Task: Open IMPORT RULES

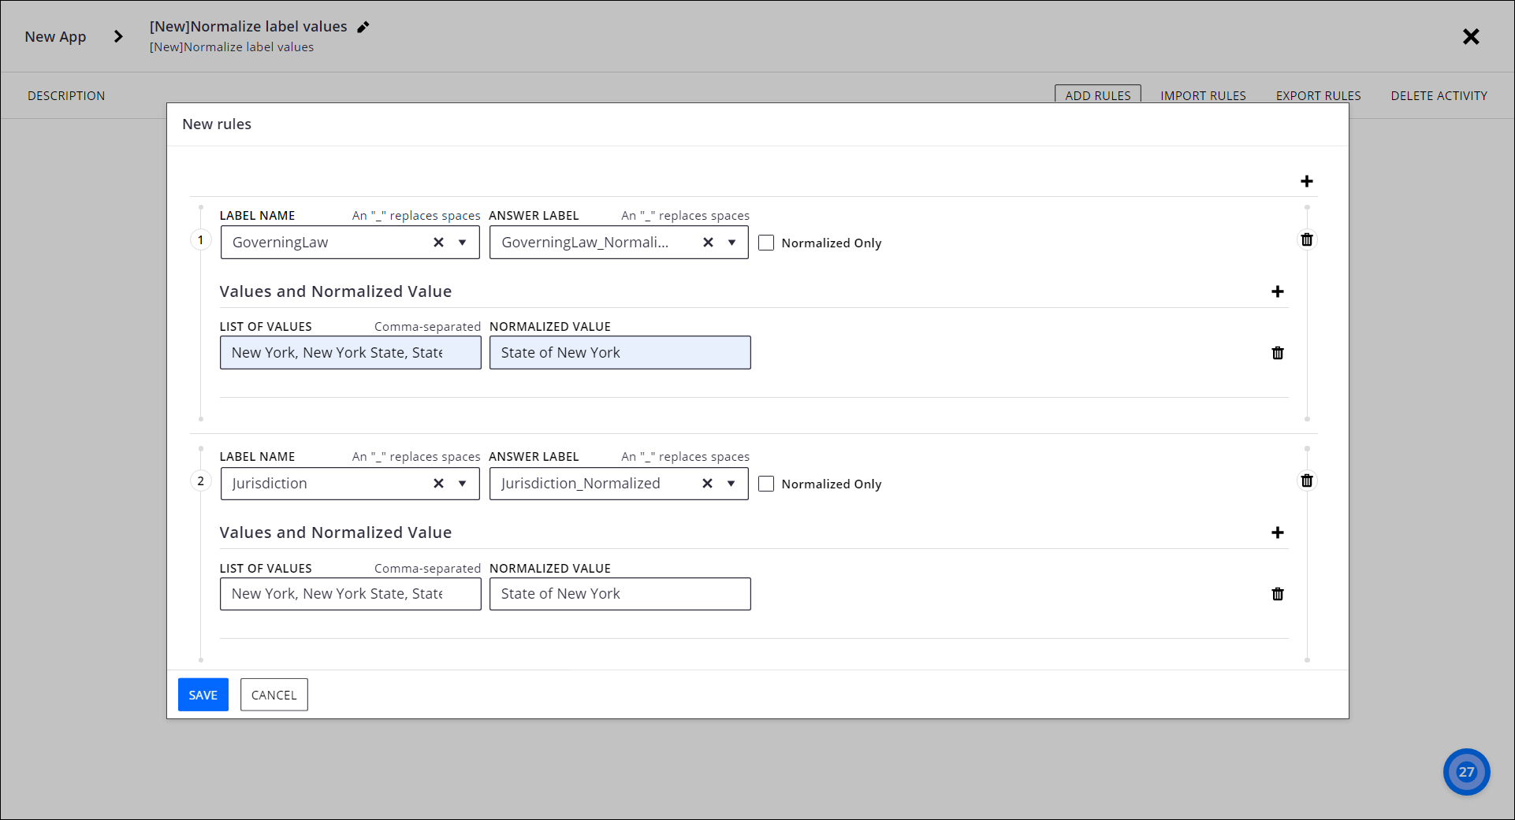Action: [1203, 95]
